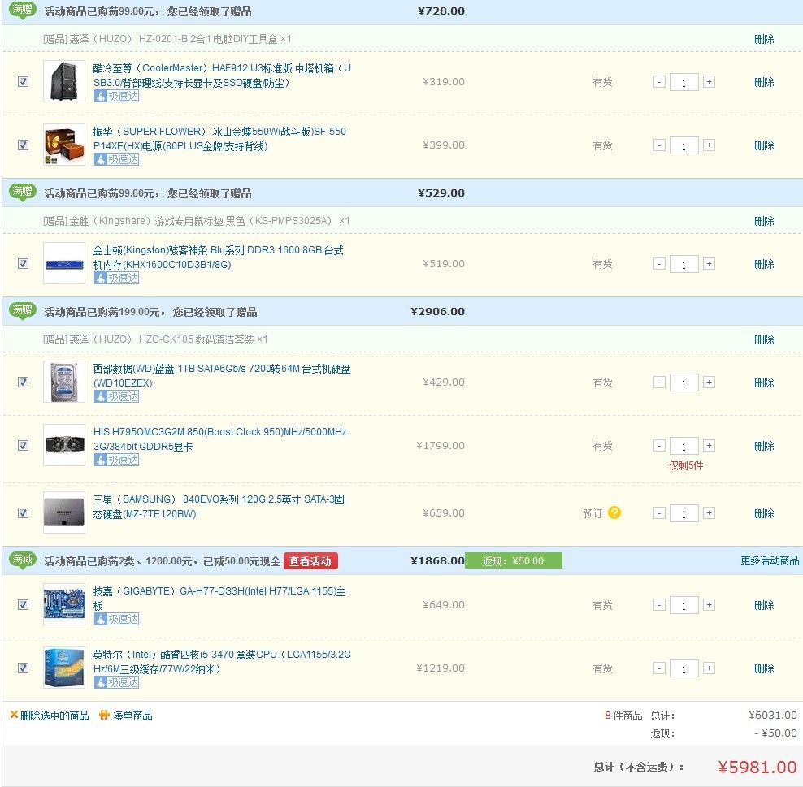Delete the Samsung 840EVO SSD
This screenshot has width=803, height=787.
pyautogui.click(x=764, y=514)
